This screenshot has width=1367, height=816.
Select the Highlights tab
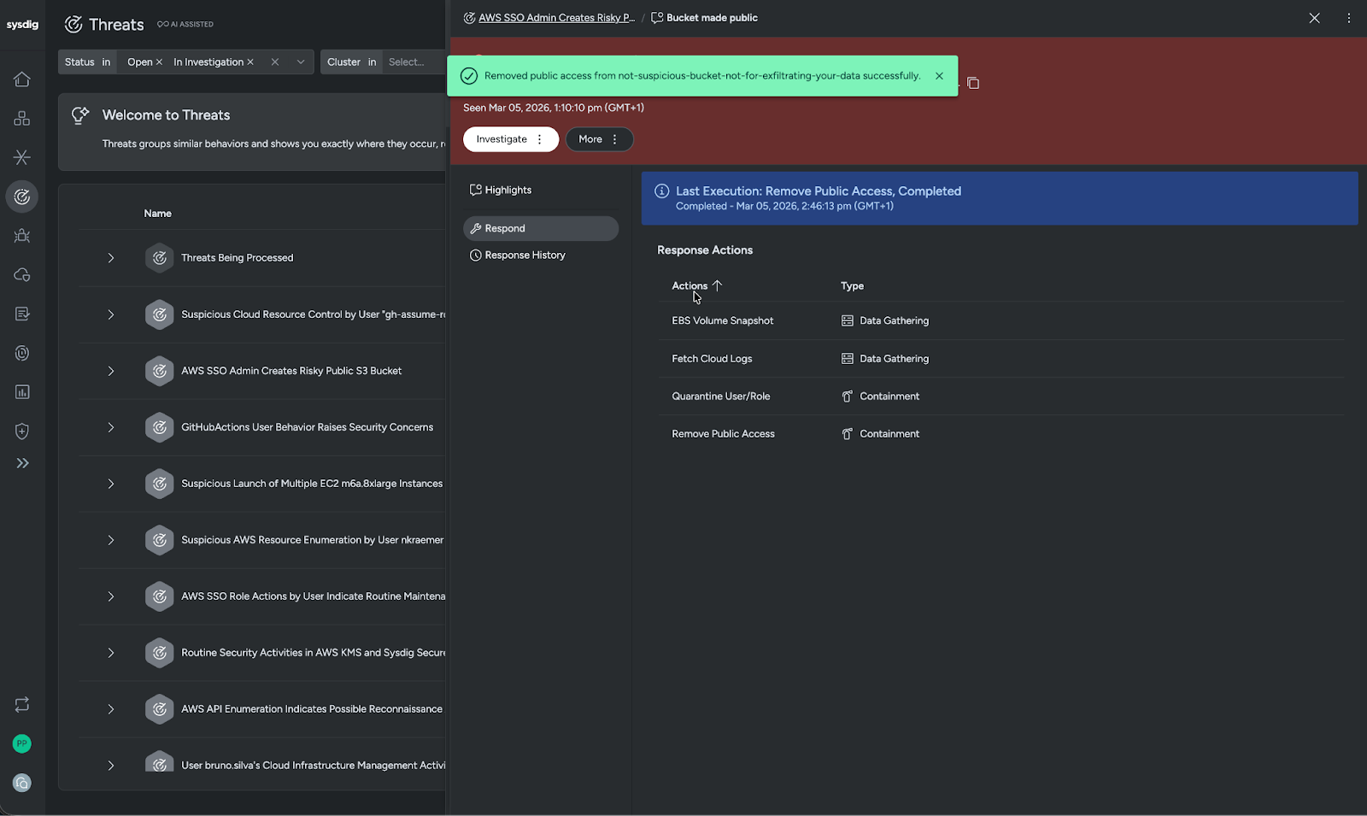click(540, 191)
